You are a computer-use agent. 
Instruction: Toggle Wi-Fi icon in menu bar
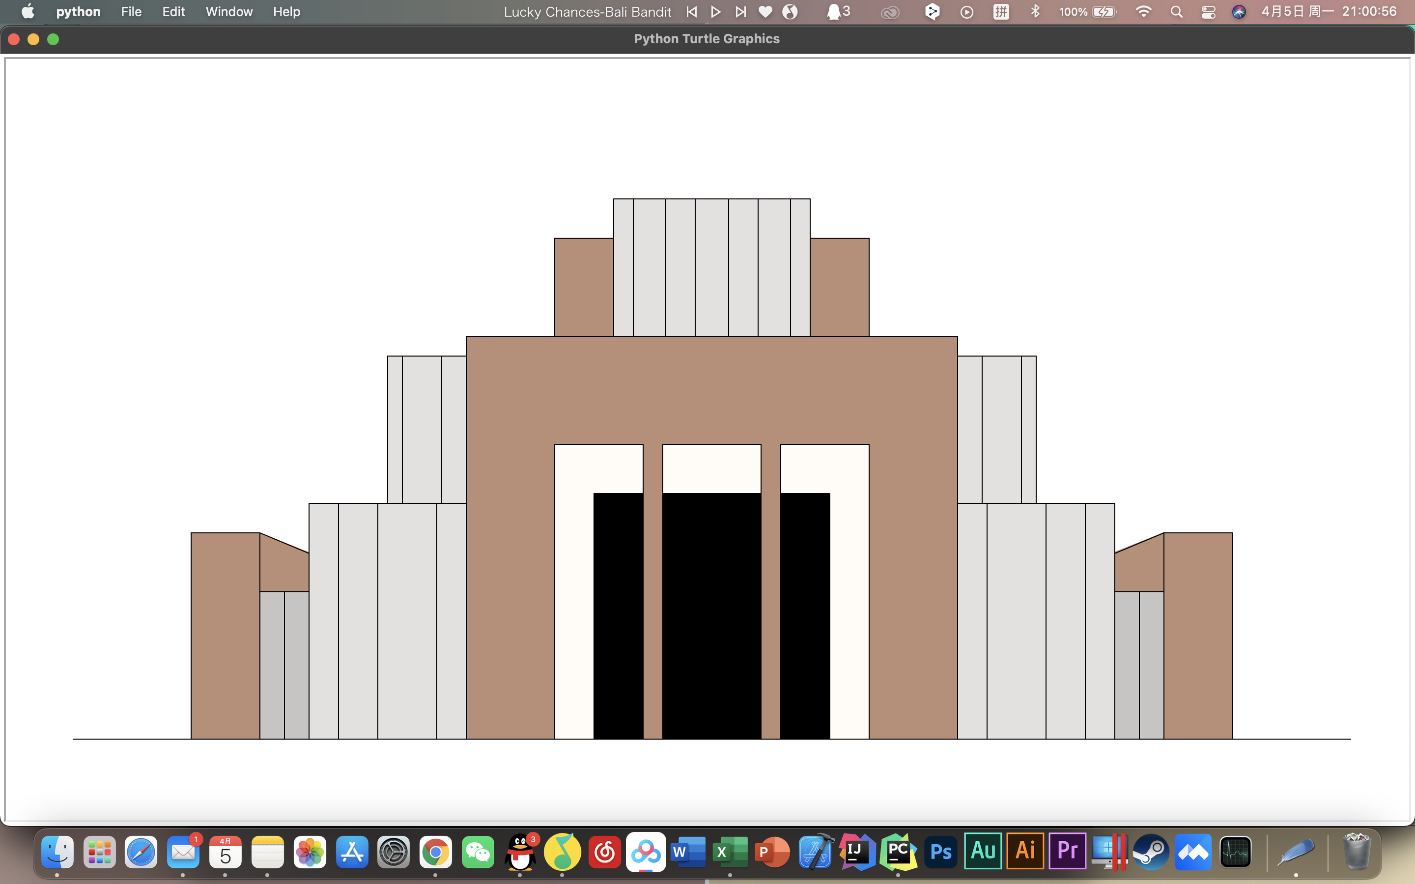(1142, 11)
